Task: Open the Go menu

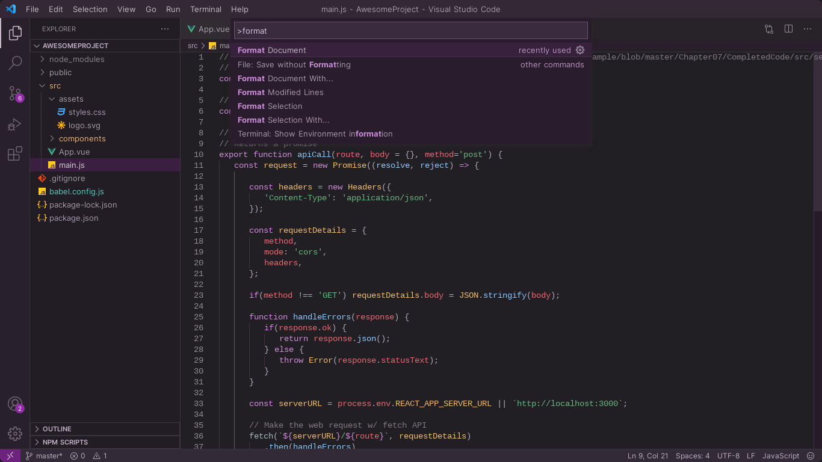Action: tap(151, 9)
